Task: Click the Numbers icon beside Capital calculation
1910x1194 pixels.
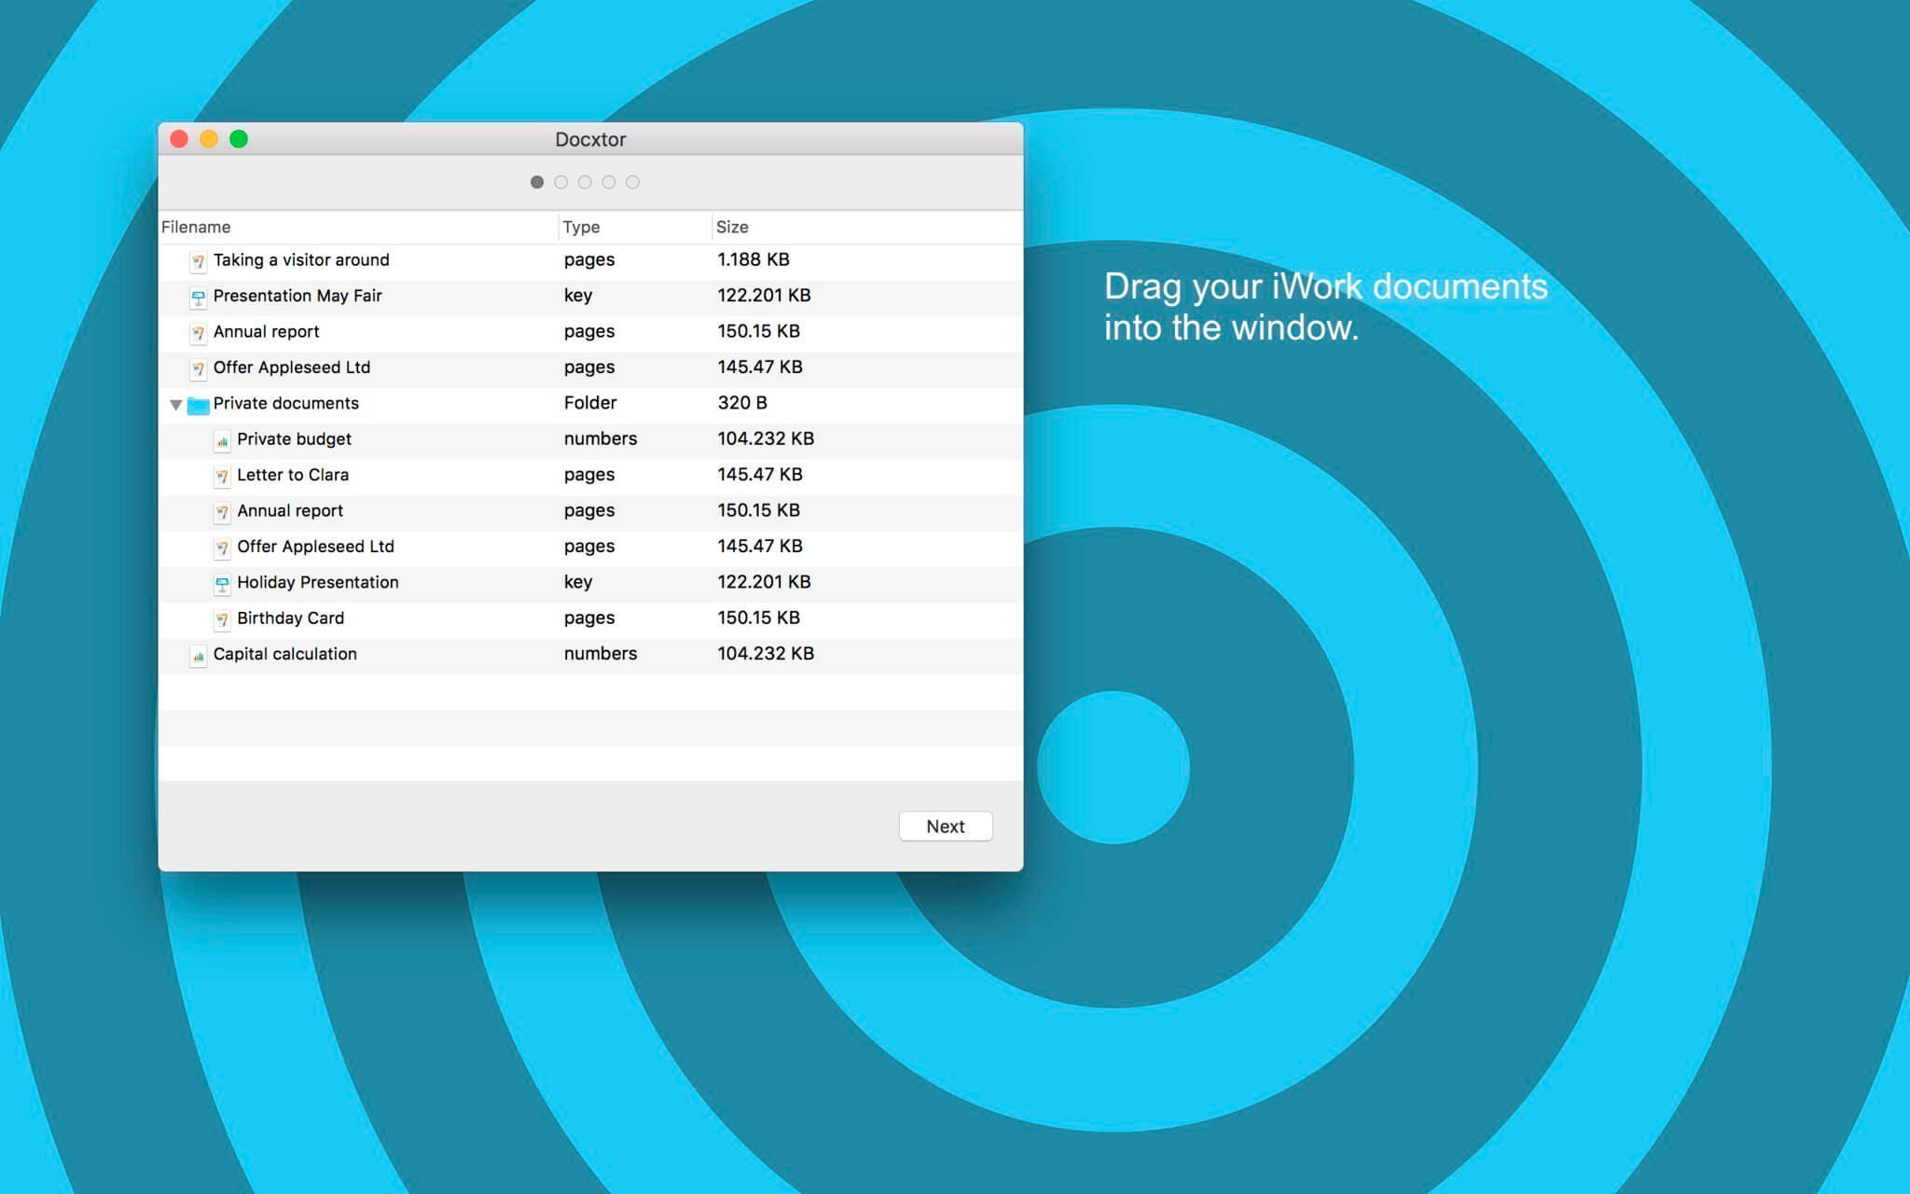Action: click(x=198, y=656)
